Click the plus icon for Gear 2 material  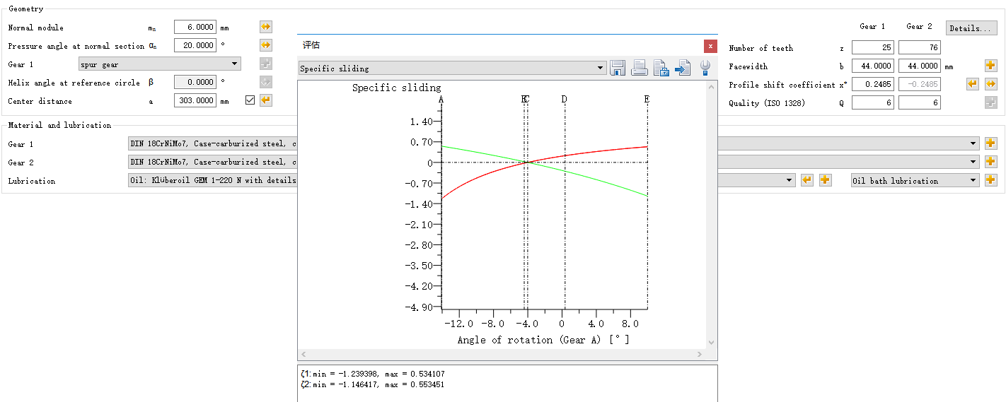click(x=990, y=162)
